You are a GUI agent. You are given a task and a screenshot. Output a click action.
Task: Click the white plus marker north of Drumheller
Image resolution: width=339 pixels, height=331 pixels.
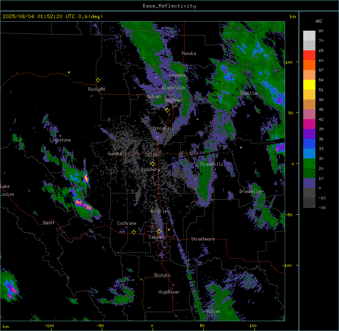[241, 147]
